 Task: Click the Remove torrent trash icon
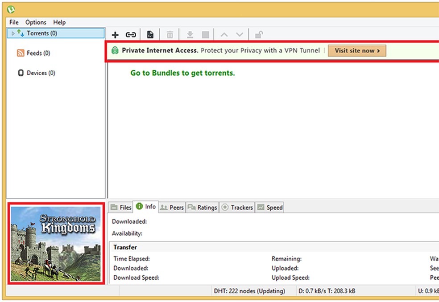pyautogui.click(x=170, y=34)
